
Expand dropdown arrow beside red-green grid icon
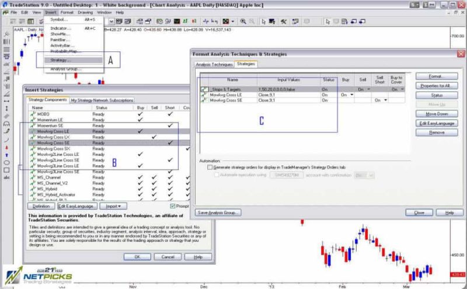pos(232,22)
